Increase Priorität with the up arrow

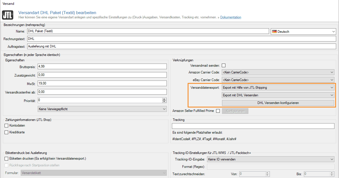click(x=164, y=99)
